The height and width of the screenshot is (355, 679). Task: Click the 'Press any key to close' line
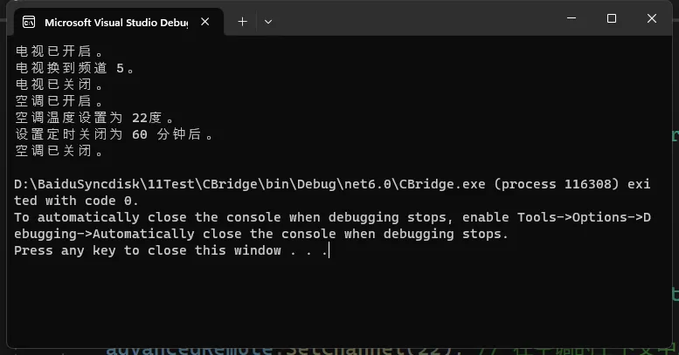pos(171,250)
